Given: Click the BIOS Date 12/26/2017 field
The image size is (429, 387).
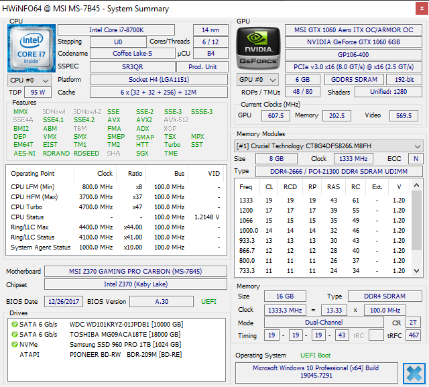Looking at the screenshot, I should point(64,302).
